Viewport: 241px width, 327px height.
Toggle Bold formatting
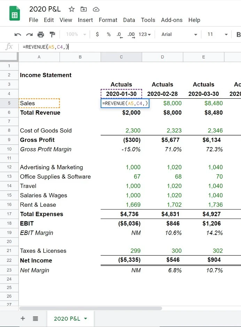(x=239, y=35)
